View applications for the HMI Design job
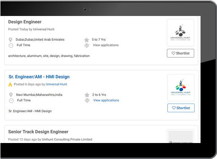This screenshot has height=159, width=217. (106, 100)
